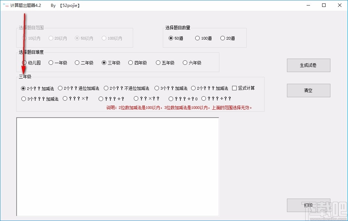Screen dimensions: 348x221
Task: Select 2个??不进位加减法 question type
Action: [106, 88]
